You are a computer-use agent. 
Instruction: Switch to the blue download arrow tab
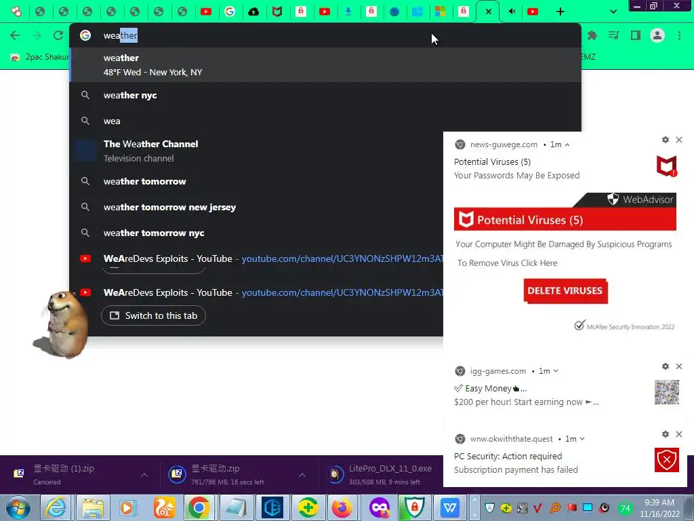tap(348, 12)
